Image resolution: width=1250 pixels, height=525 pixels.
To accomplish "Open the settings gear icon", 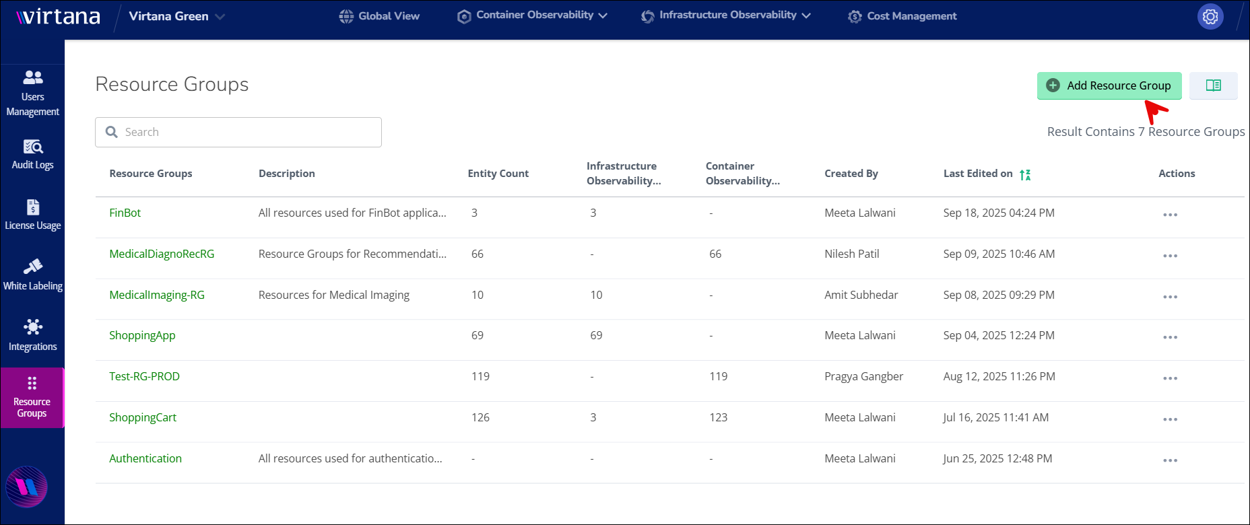I will tap(1210, 16).
